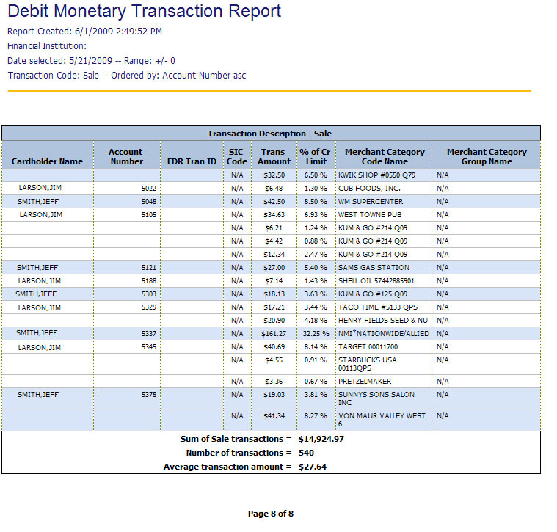The height and width of the screenshot is (532, 557).
Task: Sort by the Account Number column header
Action: coord(125,156)
